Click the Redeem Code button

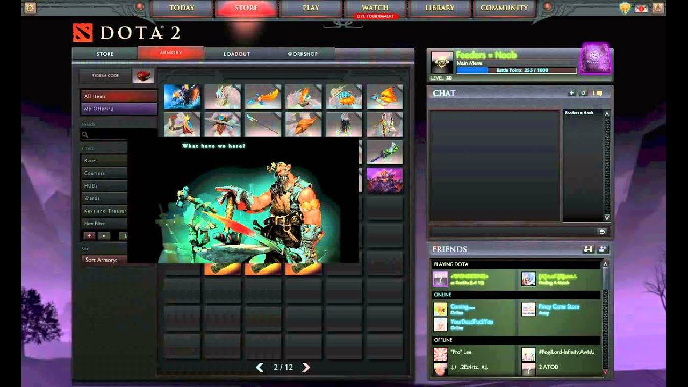click(x=105, y=76)
